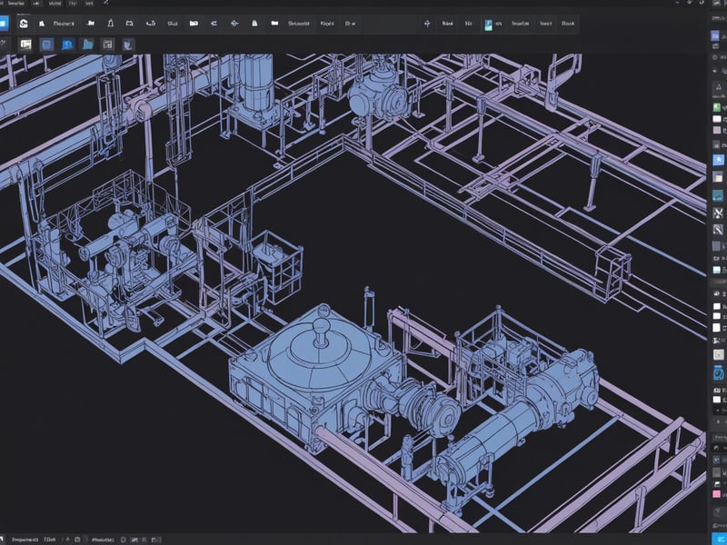Select the blue rounded-square icon in secondary toolbar
727x545 pixels.
47,44
